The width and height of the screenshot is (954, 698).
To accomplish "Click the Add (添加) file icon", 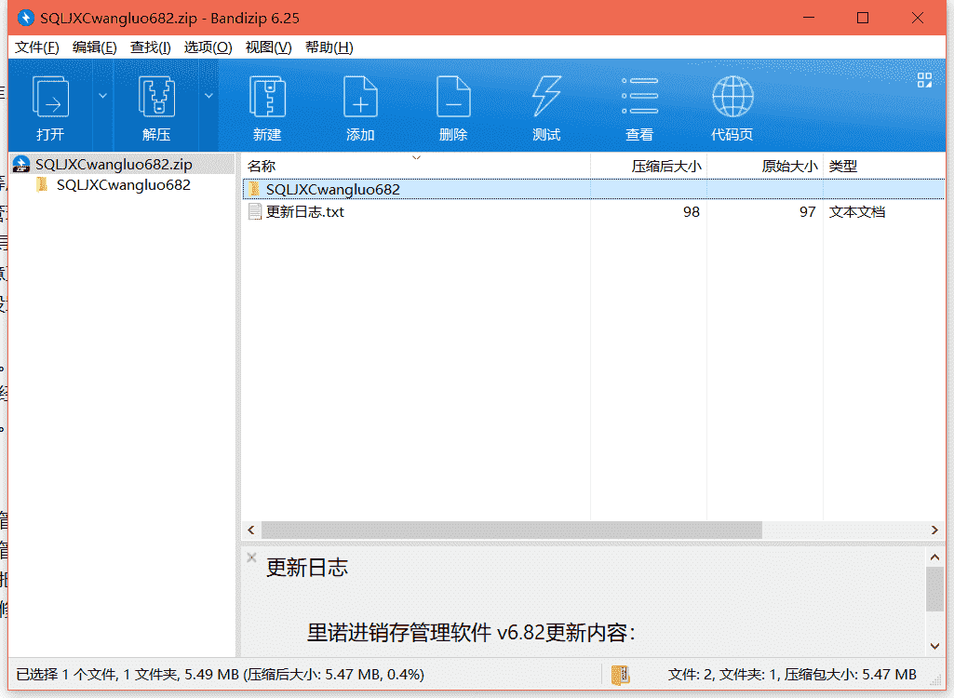I will click(360, 98).
